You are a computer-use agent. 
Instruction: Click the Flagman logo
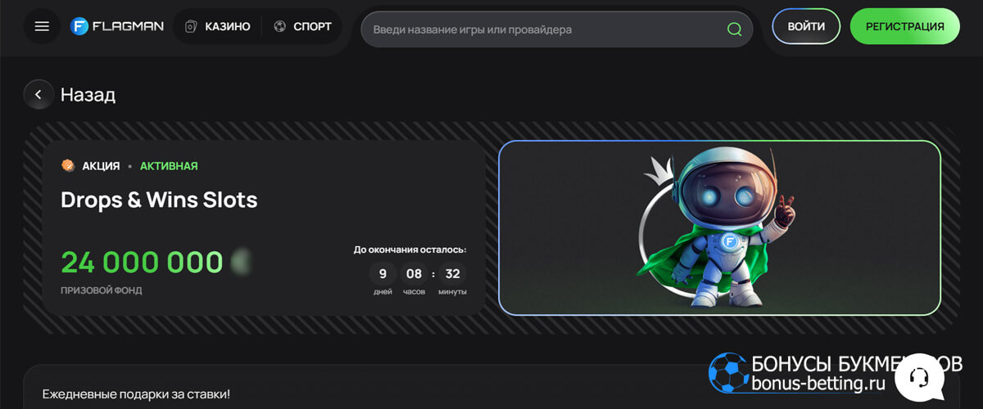[x=117, y=26]
